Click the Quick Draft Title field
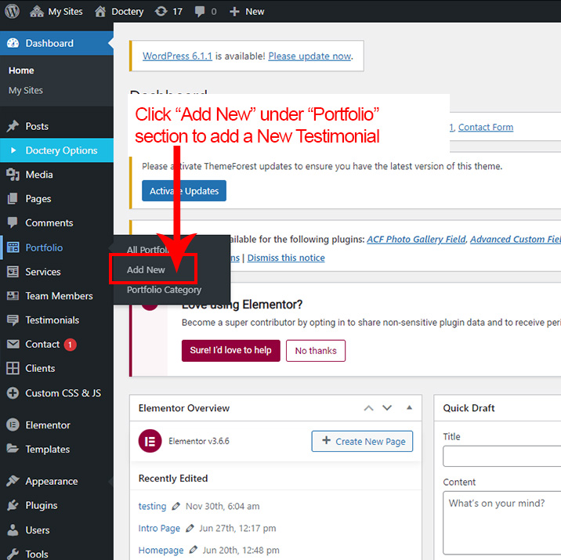Image resolution: width=561 pixels, height=560 pixels. [x=501, y=456]
